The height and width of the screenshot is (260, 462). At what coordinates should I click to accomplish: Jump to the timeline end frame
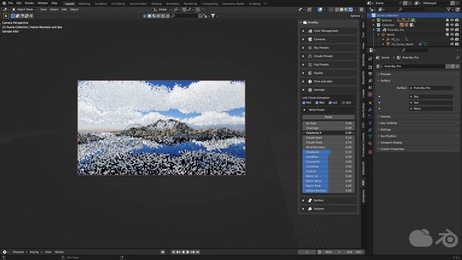pos(197,252)
